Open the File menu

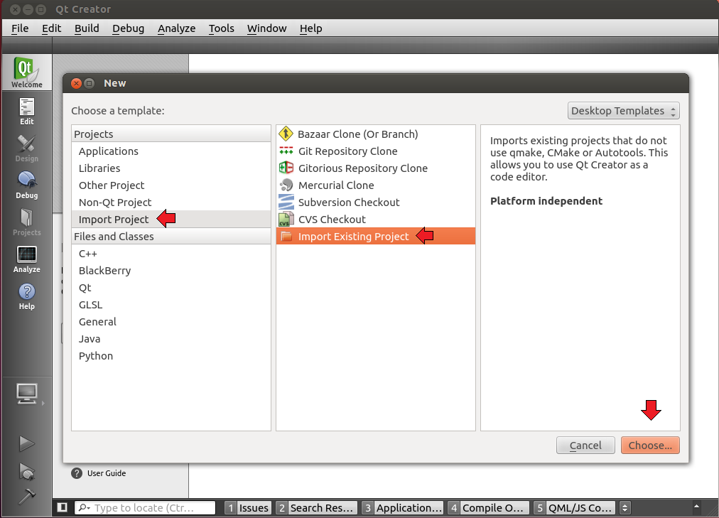click(20, 28)
